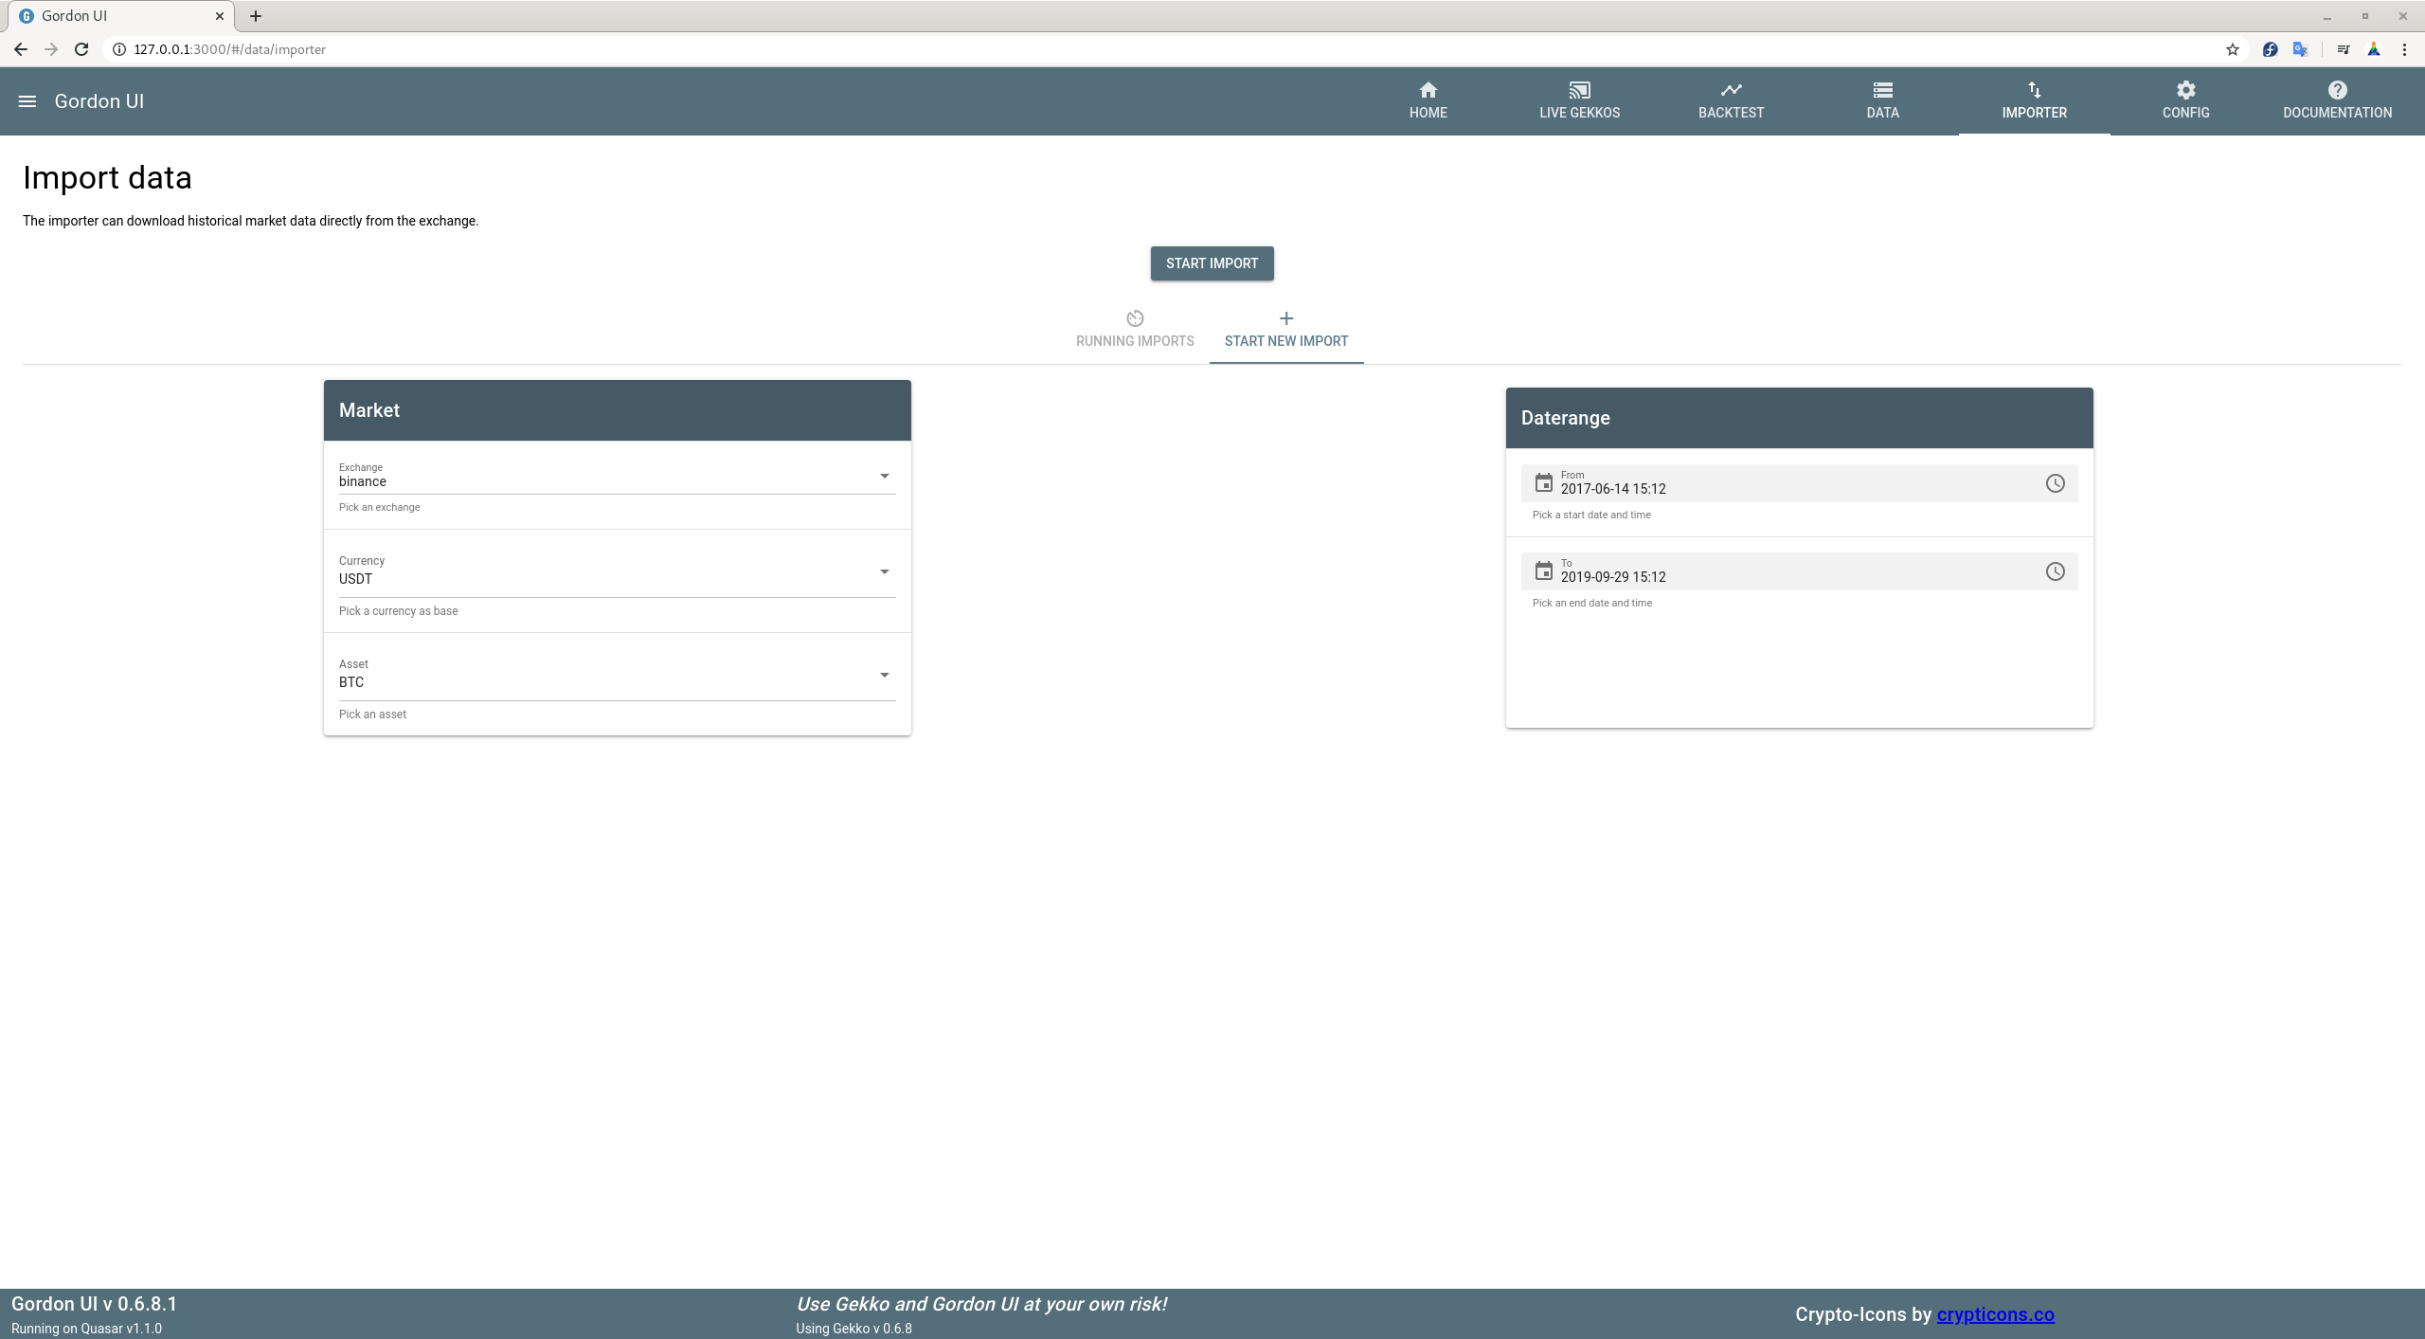Open the Documentation help page
This screenshot has width=2425, height=1339.
[2337, 100]
